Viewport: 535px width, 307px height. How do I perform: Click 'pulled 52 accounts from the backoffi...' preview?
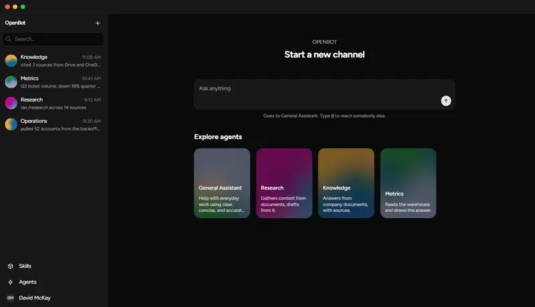click(60, 129)
